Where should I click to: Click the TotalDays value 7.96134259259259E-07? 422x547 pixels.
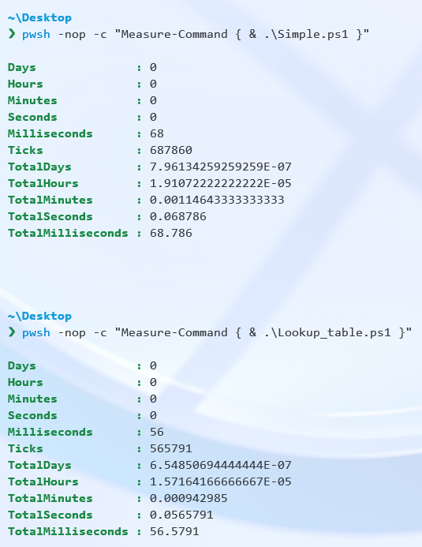221,167
